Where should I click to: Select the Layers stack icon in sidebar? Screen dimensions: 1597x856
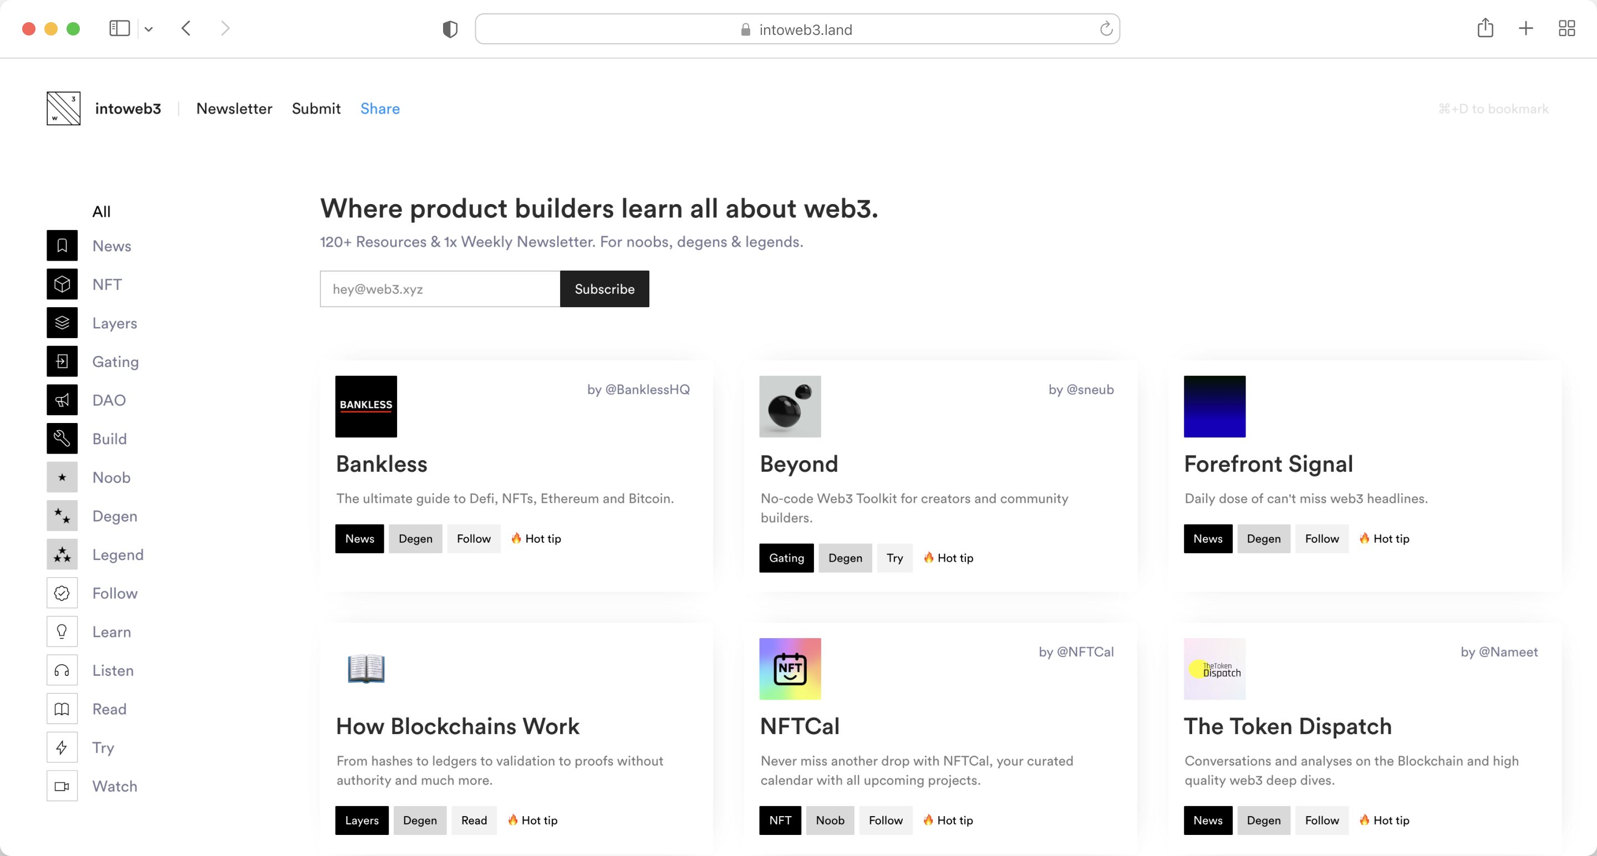pos(62,323)
